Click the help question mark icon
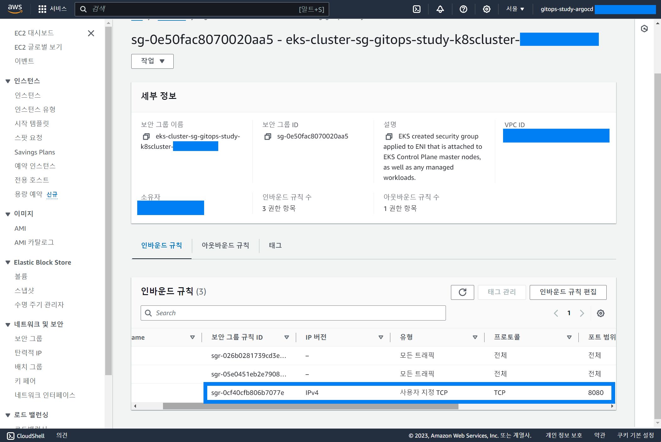 [463, 9]
